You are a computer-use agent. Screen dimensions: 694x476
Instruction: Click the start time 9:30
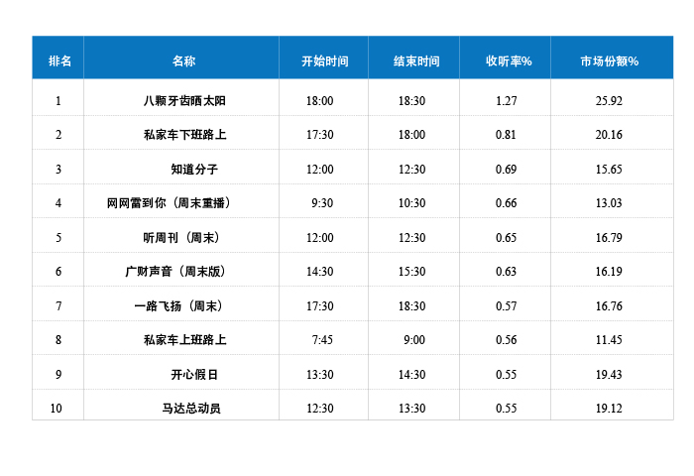322,203
